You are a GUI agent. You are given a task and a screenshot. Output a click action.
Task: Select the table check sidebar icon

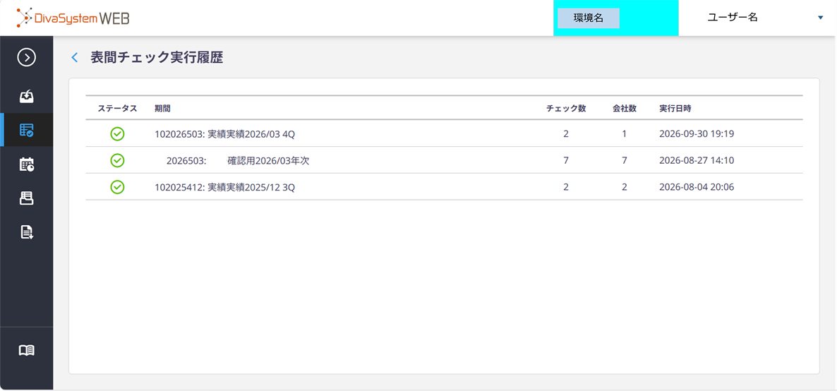(x=27, y=130)
